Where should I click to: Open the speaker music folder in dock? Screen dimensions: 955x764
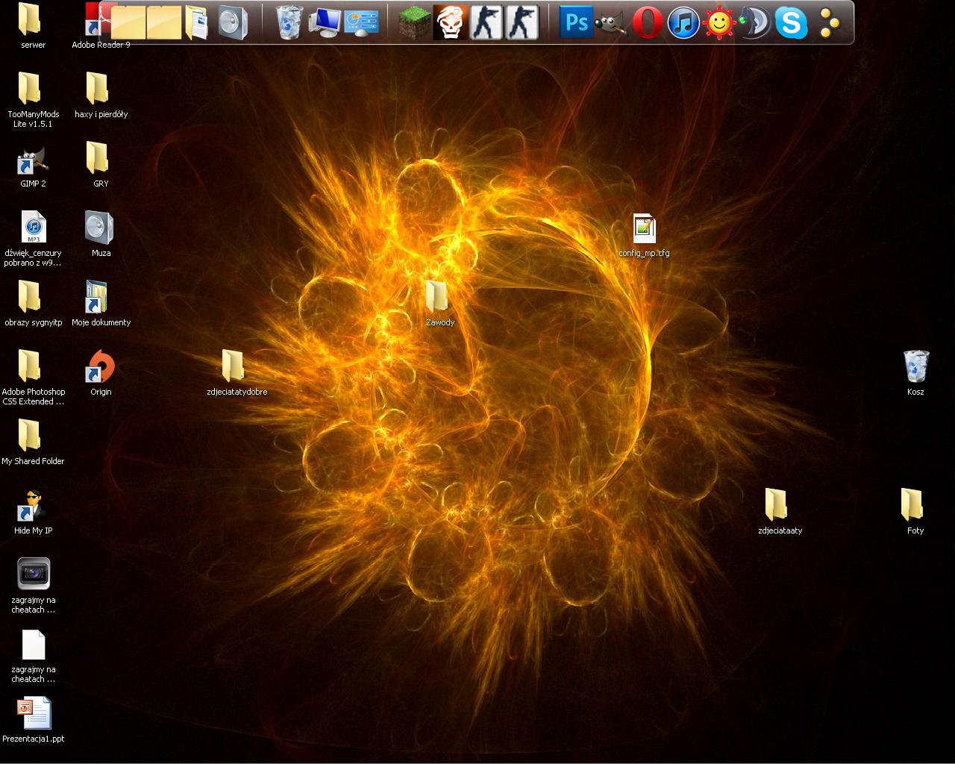coord(233,22)
